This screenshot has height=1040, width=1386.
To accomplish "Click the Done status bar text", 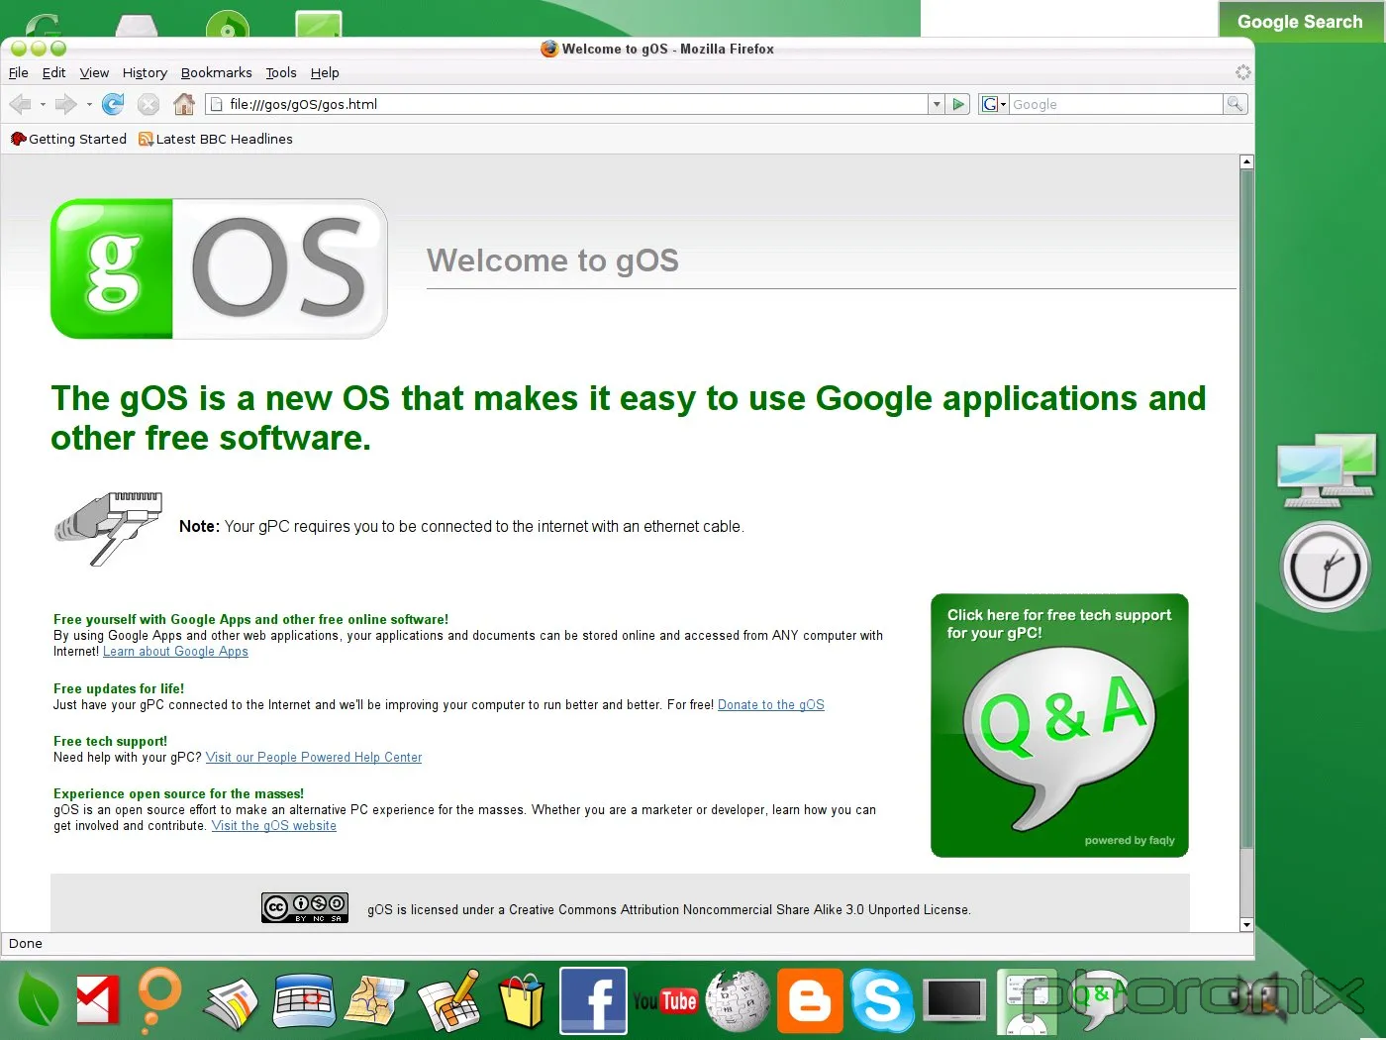I will (26, 944).
